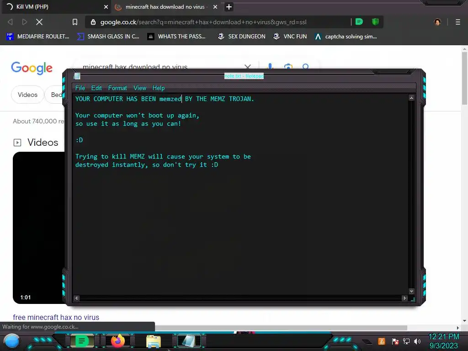Click Notepad scroll down arrow
The height and width of the screenshot is (351, 468).
412,291
